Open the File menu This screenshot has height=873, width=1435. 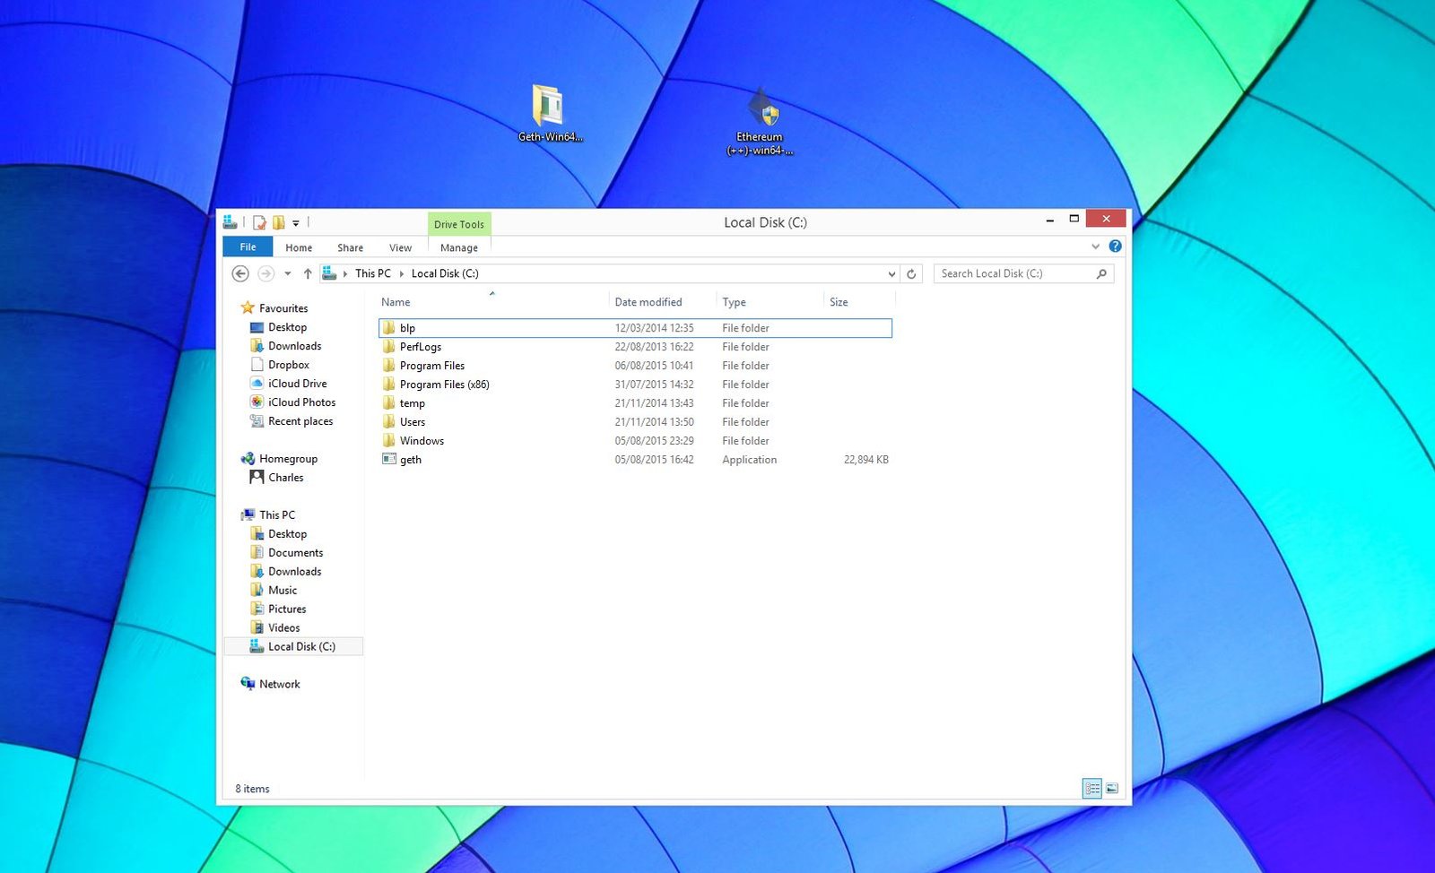[x=248, y=247]
